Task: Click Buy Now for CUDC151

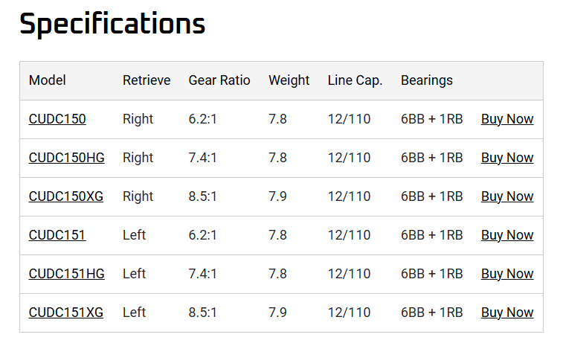Action: pos(507,235)
